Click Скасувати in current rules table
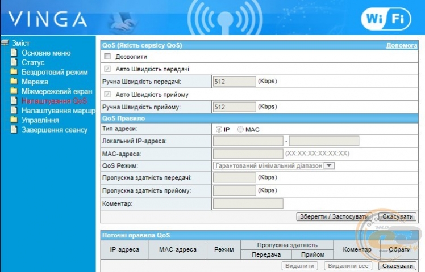Screen dimensions: 425x272 [397, 266]
